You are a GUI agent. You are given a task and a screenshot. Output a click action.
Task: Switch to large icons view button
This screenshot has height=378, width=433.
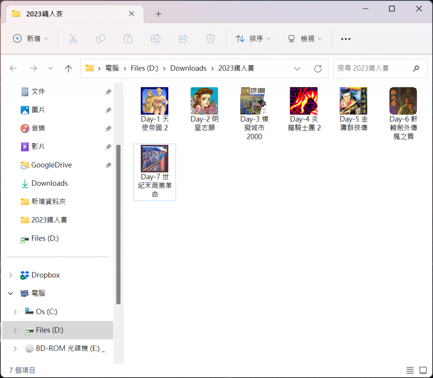point(423,370)
